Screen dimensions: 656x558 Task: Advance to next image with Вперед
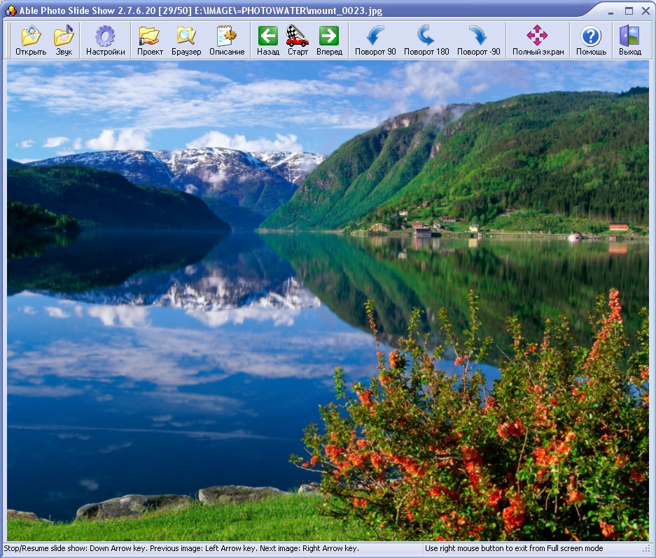(329, 41)
